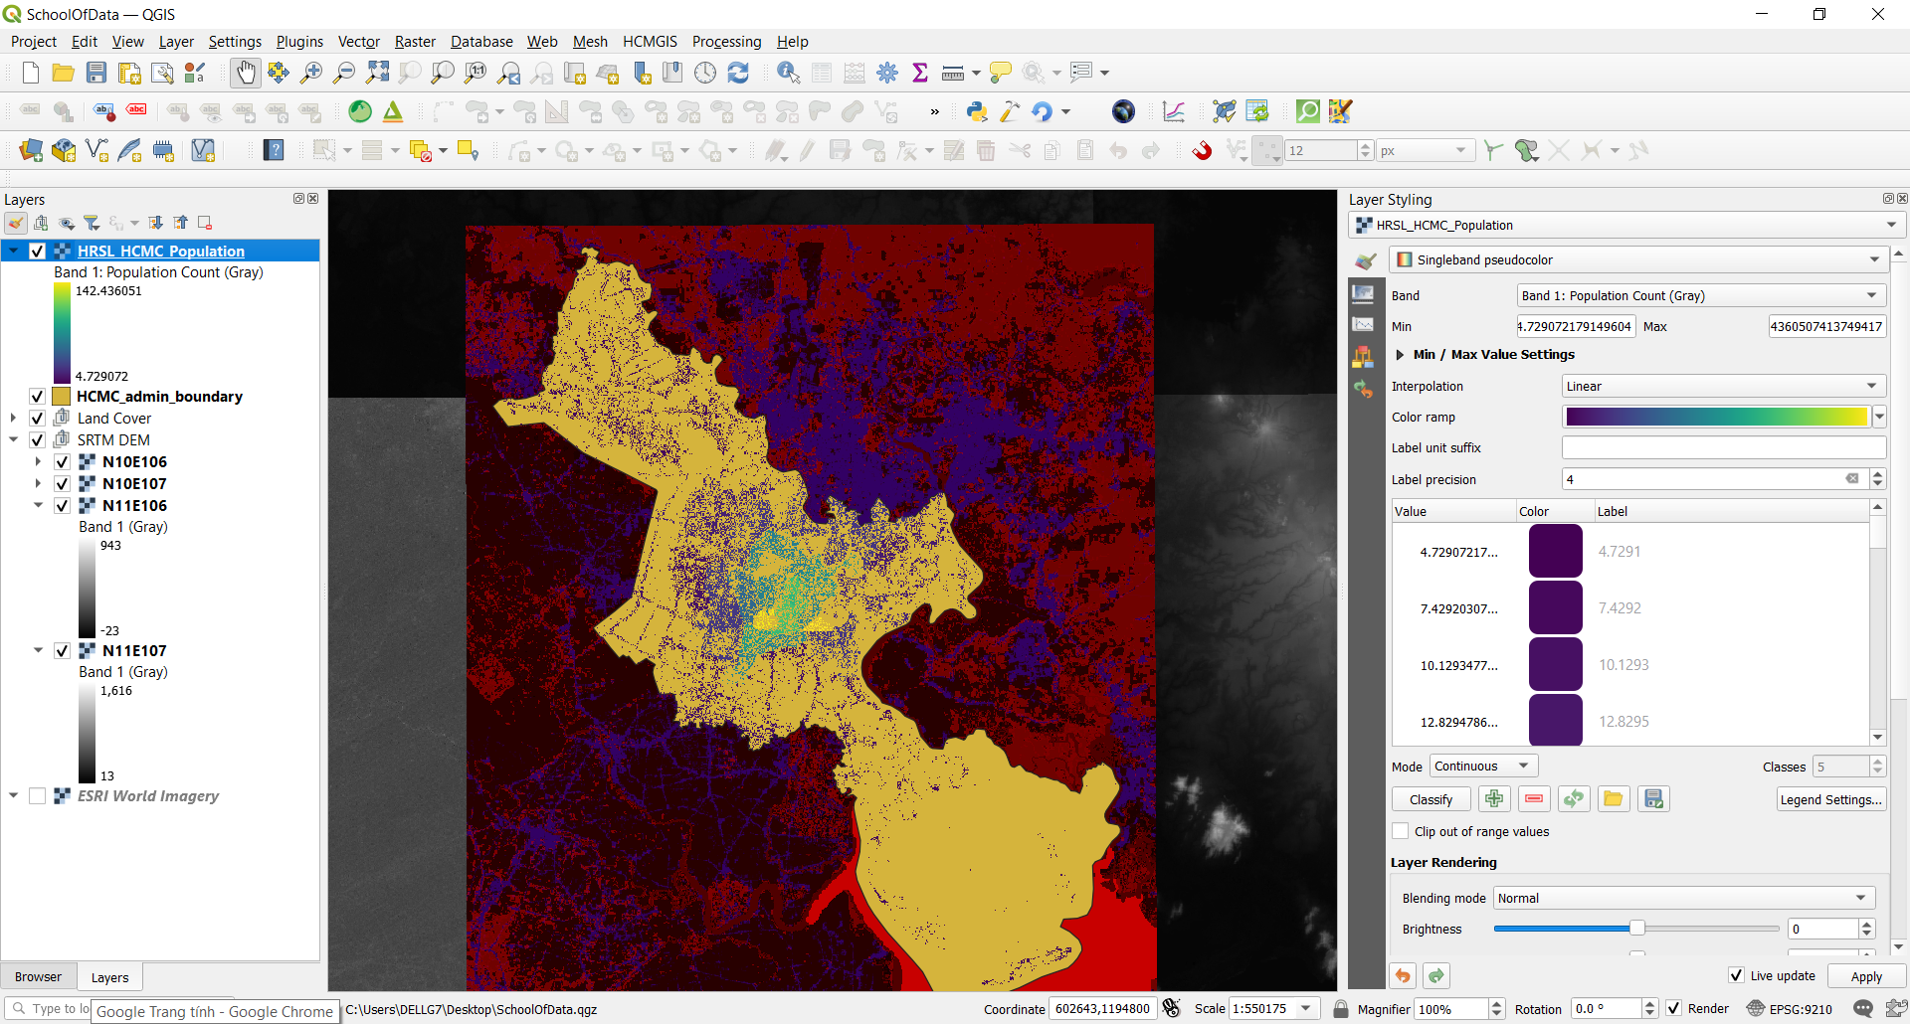Select the Identify Features tool
The width and height of the screenshot is (1910, 1024).
(x=788, y=73)
